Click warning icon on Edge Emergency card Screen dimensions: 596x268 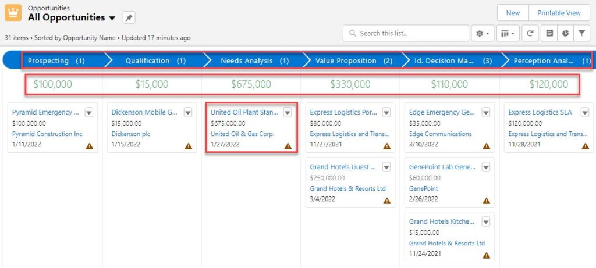click(x=487, y=146)
